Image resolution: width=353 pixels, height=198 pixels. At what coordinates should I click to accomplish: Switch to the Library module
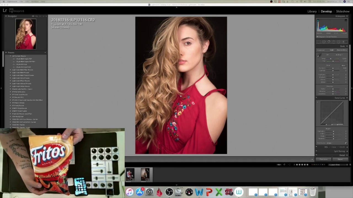[312, 11]
